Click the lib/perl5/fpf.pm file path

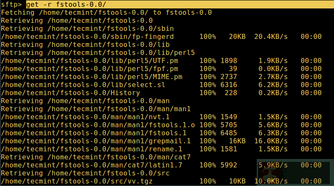click(x=90, y=68)
